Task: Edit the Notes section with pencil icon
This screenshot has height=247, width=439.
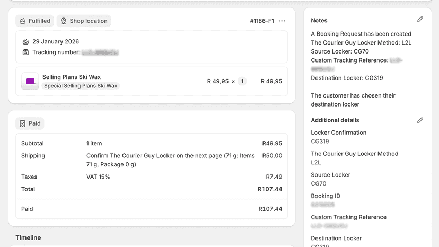Action: pos(420,19)
